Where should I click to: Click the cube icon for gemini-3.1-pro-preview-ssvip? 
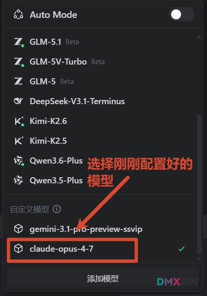[x=18, y=229]
